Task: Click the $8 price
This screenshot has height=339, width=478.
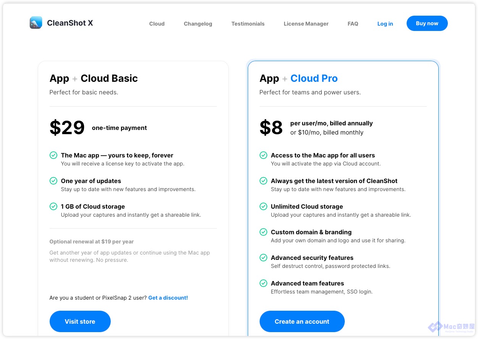Action: (271, 128)
